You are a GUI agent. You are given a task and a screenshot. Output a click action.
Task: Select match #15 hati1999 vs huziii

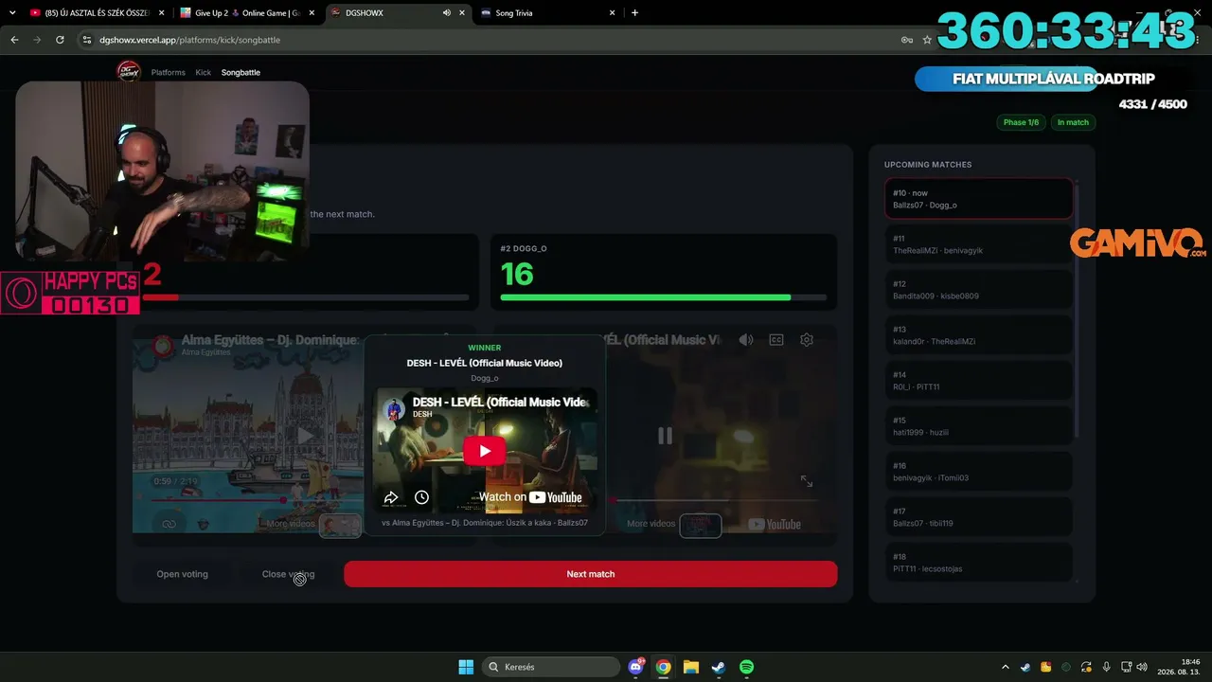(x=979, y=426)
